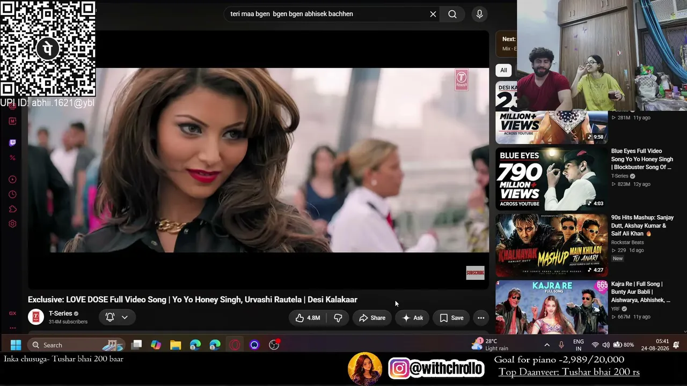Click the tray microphone indicator
Viewport: 687px width, 386px height.
pyautogui.click(x=561, y=345)
